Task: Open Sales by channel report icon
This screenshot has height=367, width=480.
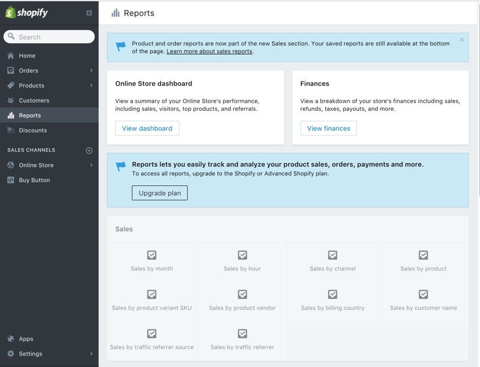Action: coord(333,255)
